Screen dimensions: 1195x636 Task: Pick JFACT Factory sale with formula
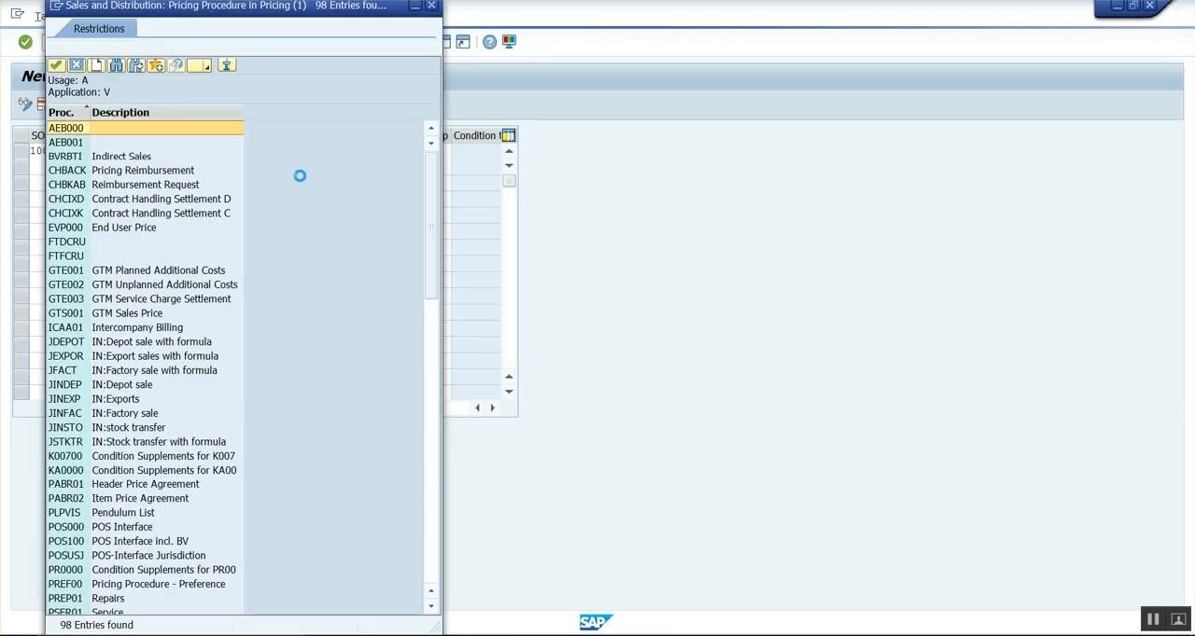tap(146, 370)
